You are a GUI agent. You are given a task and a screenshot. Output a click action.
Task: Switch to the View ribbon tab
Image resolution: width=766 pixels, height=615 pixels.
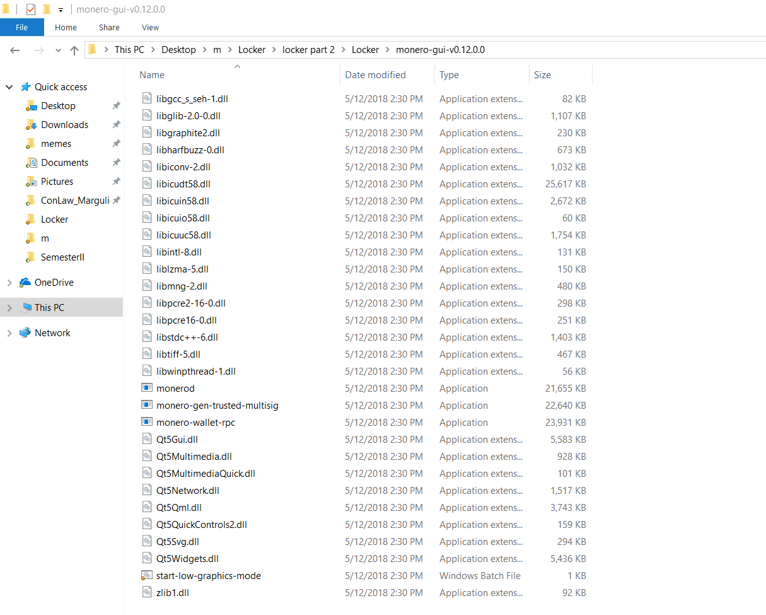pos(149,27)
